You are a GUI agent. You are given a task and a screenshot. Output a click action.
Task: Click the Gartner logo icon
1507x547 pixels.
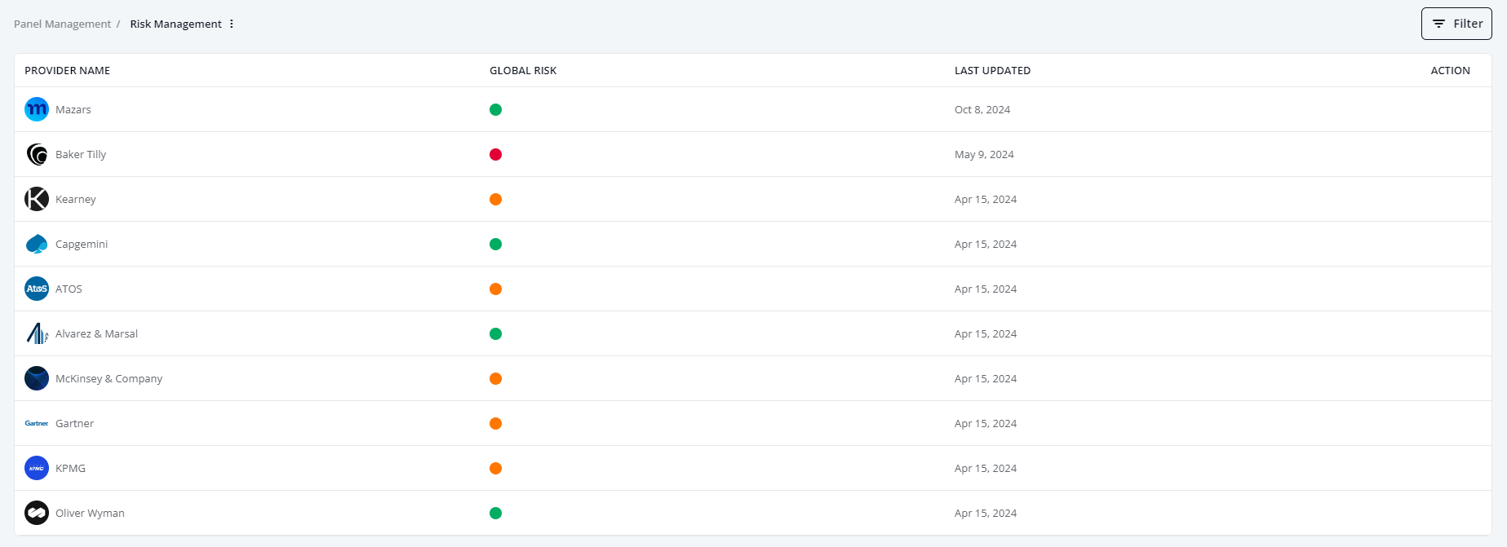click(x=37, y=423)
